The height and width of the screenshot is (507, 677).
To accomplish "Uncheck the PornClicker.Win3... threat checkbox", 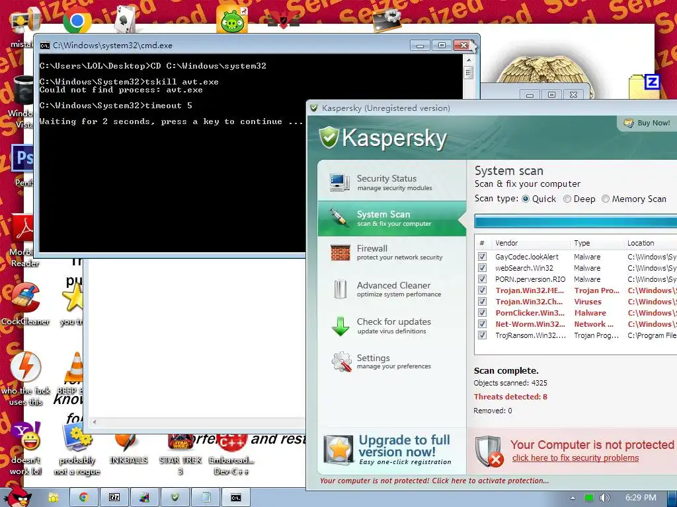I will tap(482, 312).
